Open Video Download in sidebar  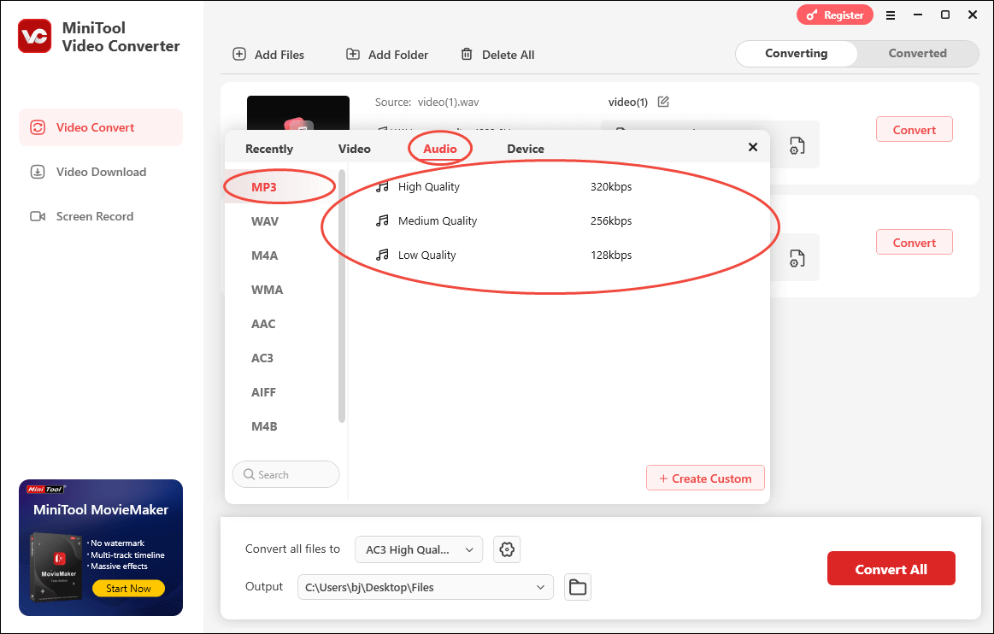pyautogui.click(x=101, y=172)
